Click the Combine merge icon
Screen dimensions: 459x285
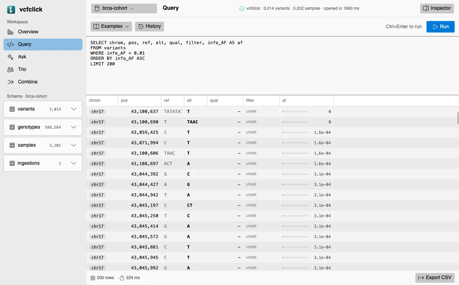pos(10,82)
